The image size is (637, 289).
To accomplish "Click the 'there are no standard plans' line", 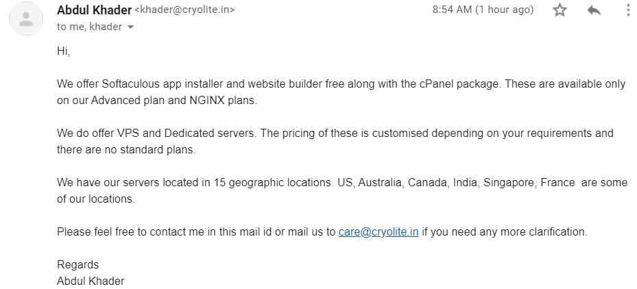I will point(126,150).
